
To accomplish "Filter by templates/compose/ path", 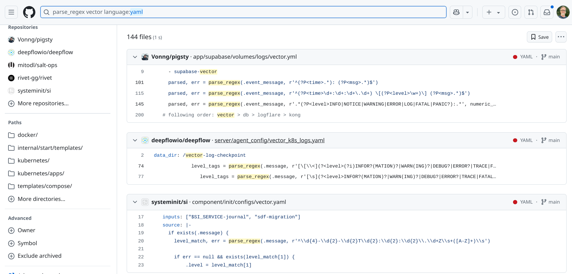I will click(x=45, y=186).
